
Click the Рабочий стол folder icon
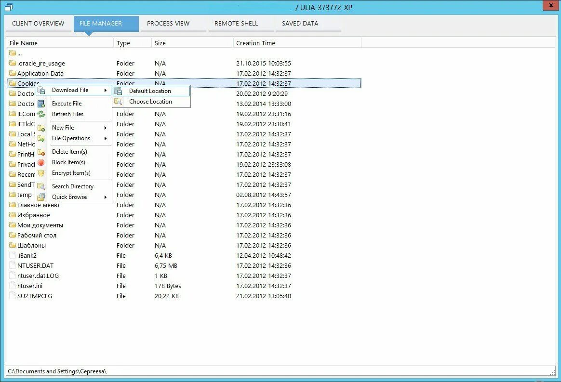pyautogui.click(x=13, y=235)
